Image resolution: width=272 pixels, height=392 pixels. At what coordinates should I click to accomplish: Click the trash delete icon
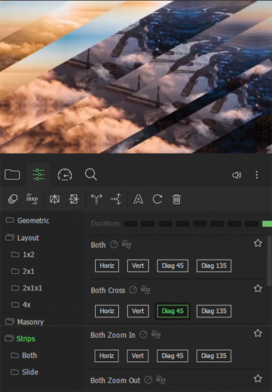tap(176, 199)
